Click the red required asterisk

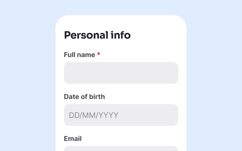(x=99, y=55)
